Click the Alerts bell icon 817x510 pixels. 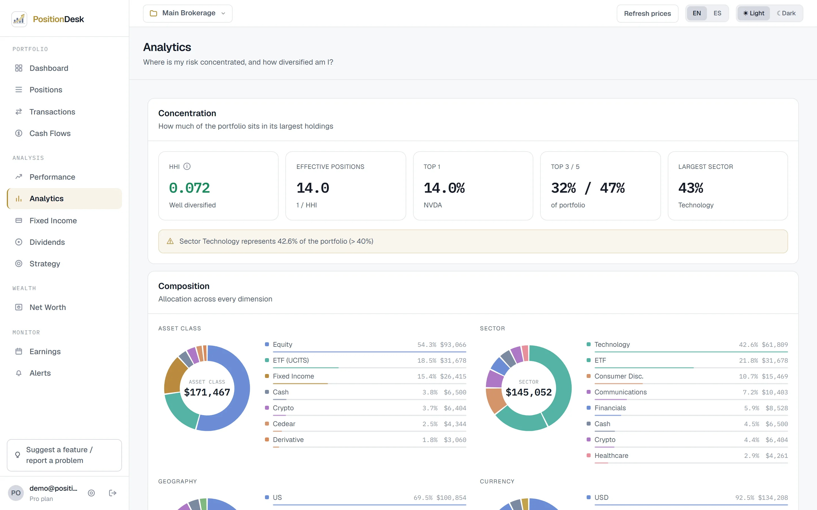18,373
